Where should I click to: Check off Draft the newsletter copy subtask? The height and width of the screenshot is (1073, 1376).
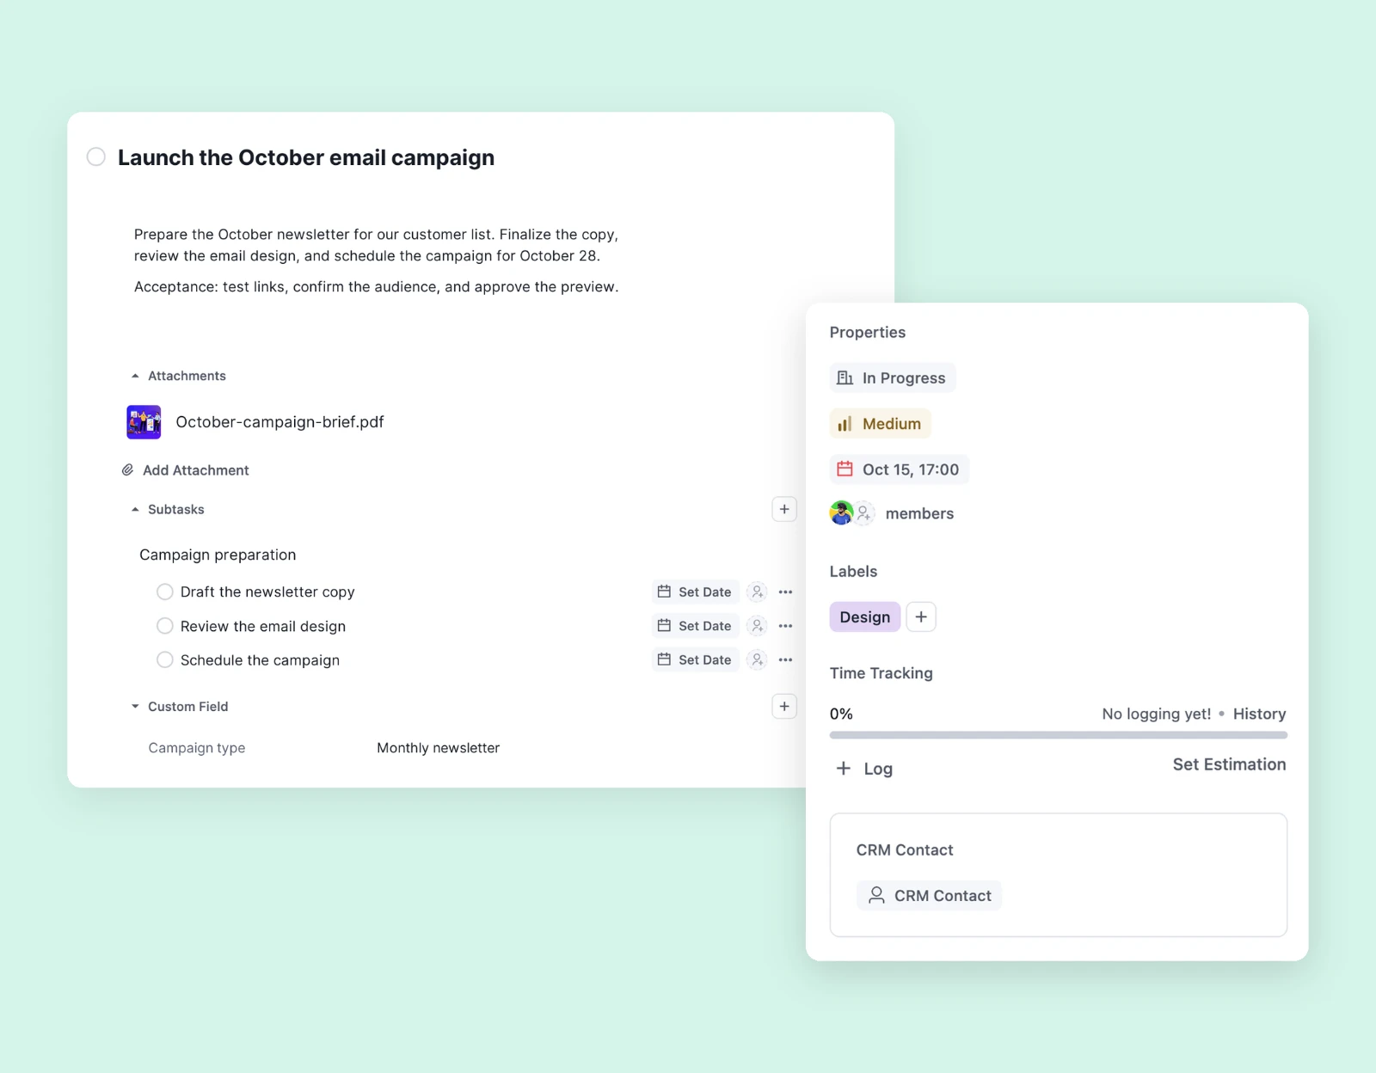165,592
